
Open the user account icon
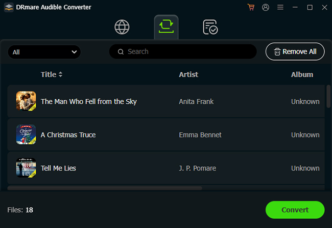(265, 8)
